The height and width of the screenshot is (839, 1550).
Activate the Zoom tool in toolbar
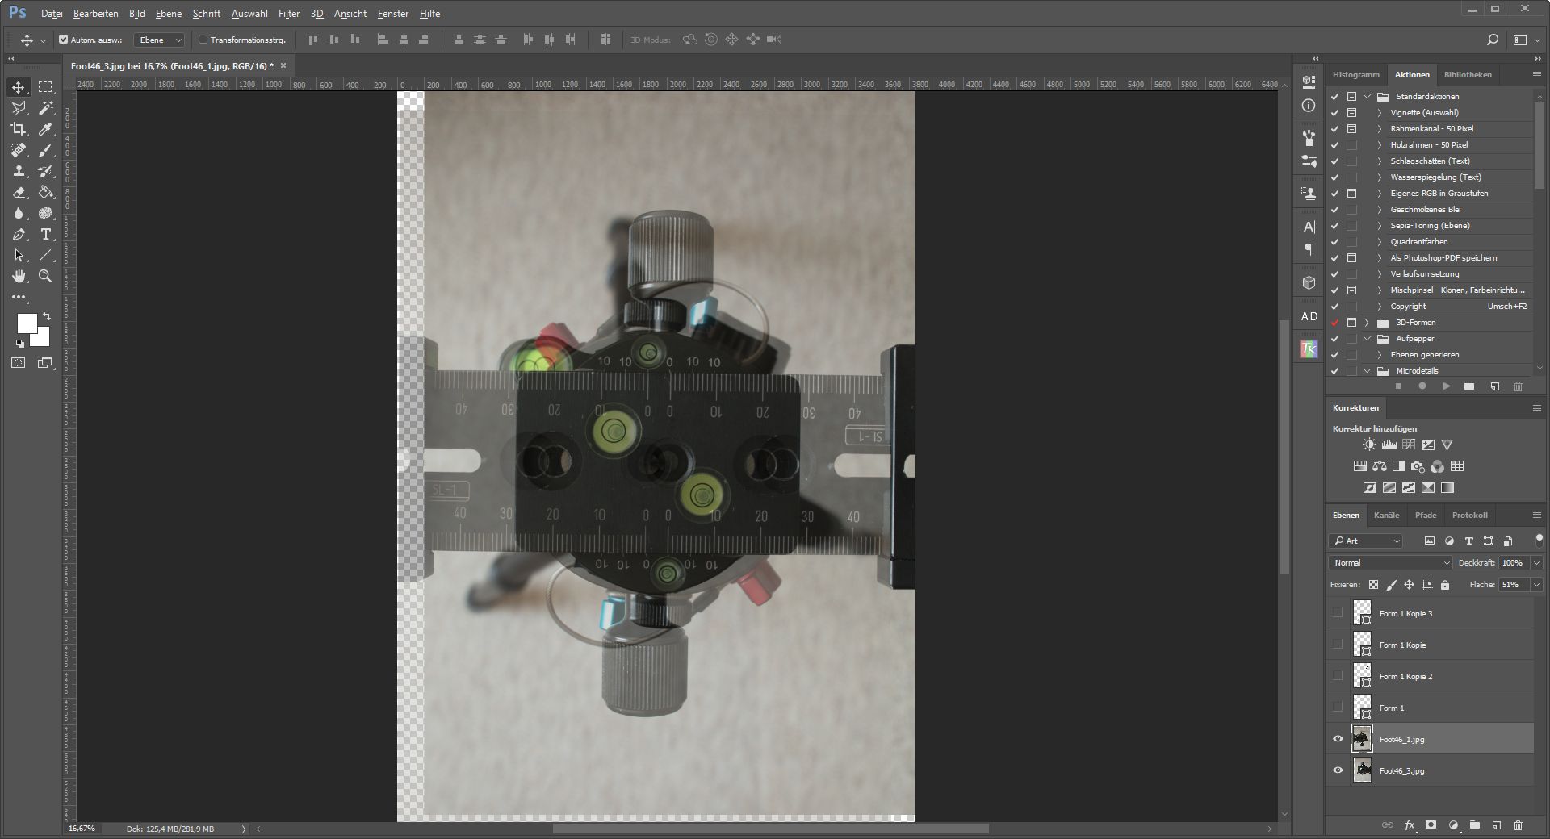click(x=46, y=277)
